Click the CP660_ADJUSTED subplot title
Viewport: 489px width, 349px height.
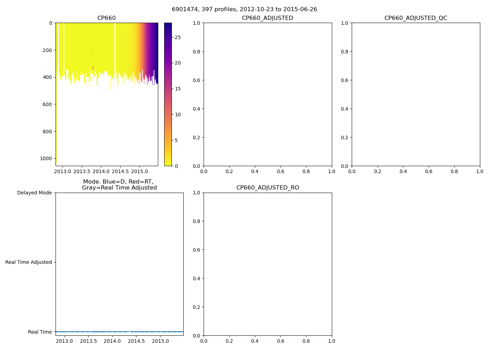pyautogui.click(x=268, y=18)
